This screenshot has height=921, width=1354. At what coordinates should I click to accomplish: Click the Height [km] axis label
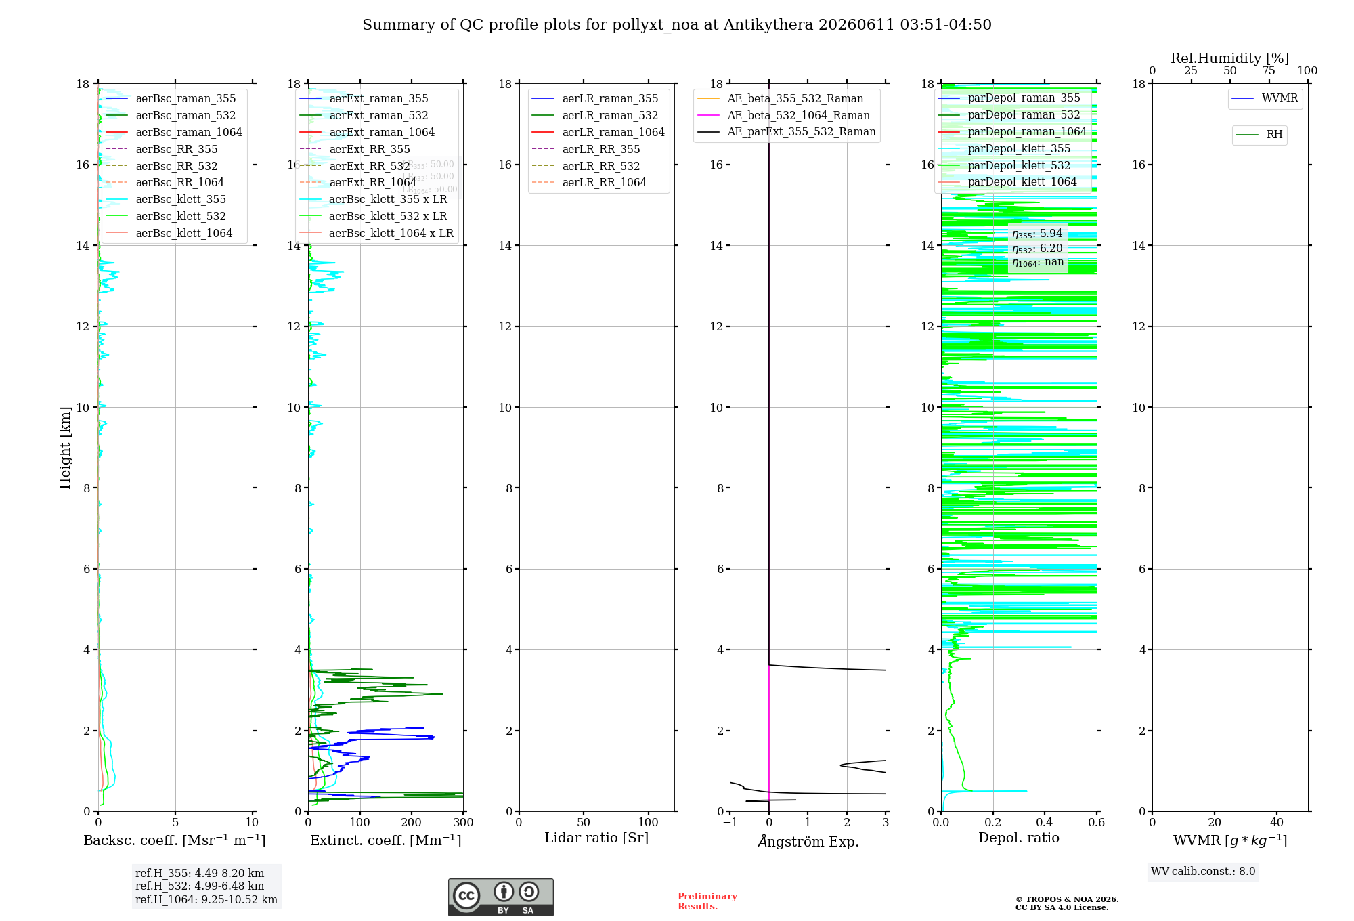(x=65, y=448)
